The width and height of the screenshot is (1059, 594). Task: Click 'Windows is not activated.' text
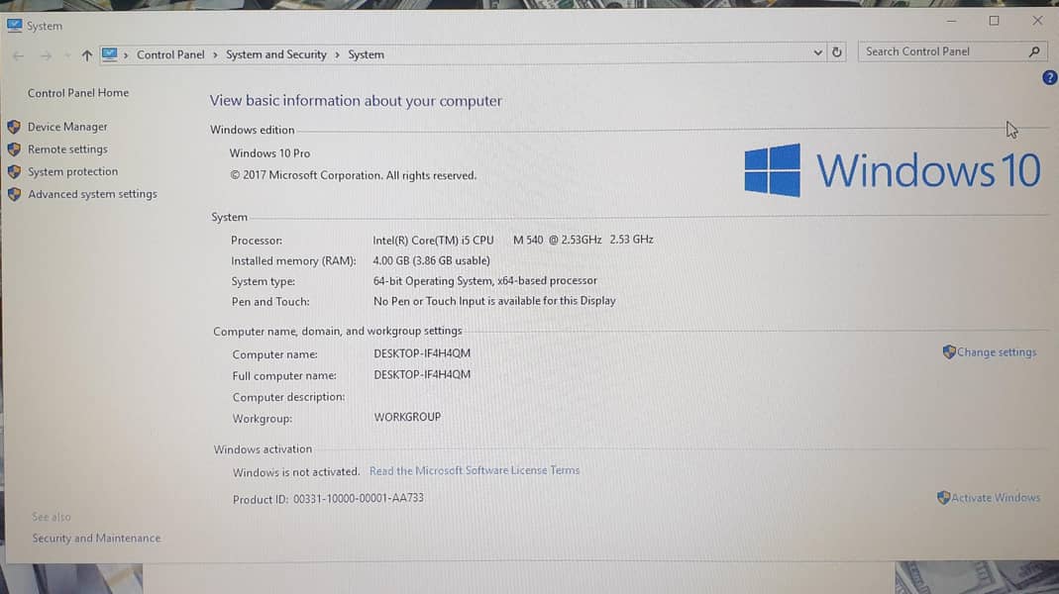(x=296, y=472)
